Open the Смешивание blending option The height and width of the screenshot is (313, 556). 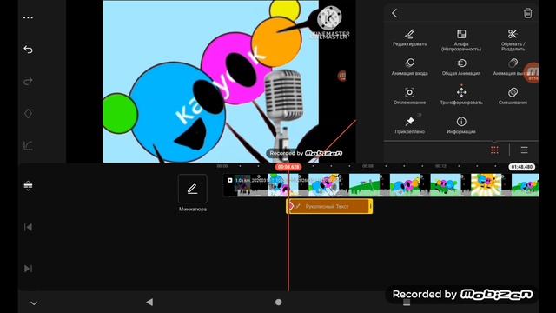click(513, 96)
